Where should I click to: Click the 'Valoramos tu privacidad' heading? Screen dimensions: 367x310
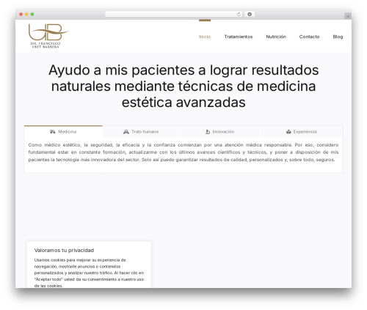tap(64, 250)
